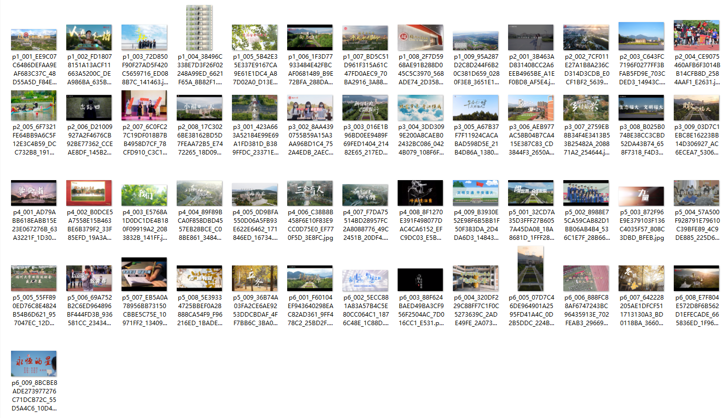Click file name starting "p4_003_E5768A"
This screenshot has width=726, height=418.
tap(144, 225)
